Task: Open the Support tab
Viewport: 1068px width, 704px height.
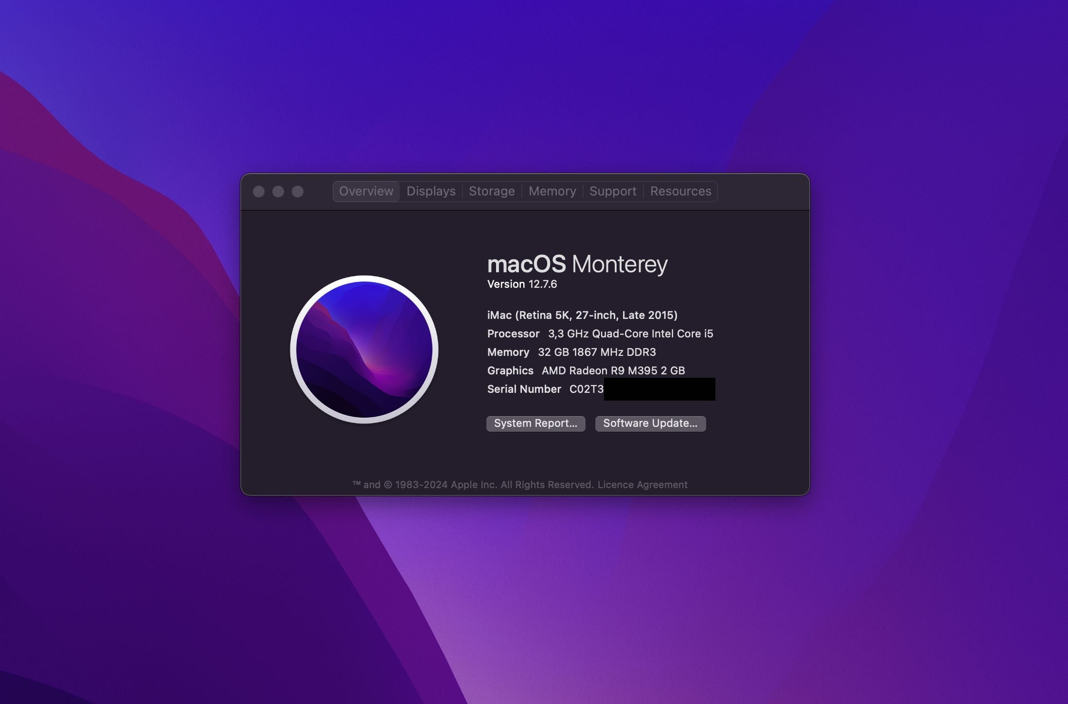Action: pos(613,191)
